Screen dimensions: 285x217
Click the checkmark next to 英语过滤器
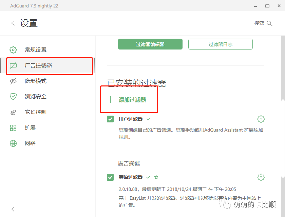pyautogui.click(x=148, y=177)
